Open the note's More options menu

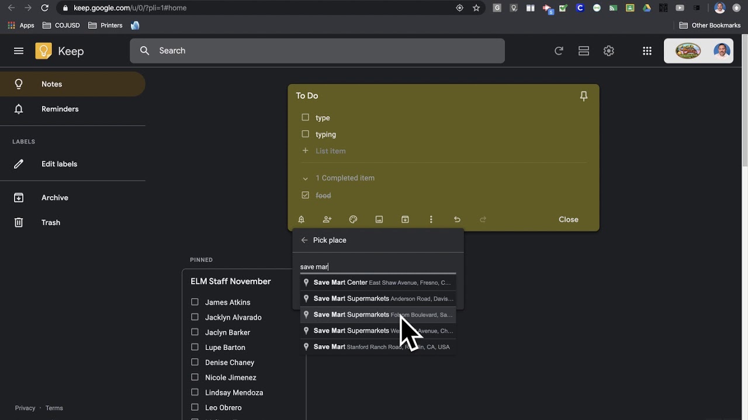[431, 219]
